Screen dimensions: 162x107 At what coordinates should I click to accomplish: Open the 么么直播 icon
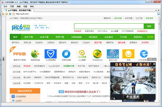coord(82,54)
